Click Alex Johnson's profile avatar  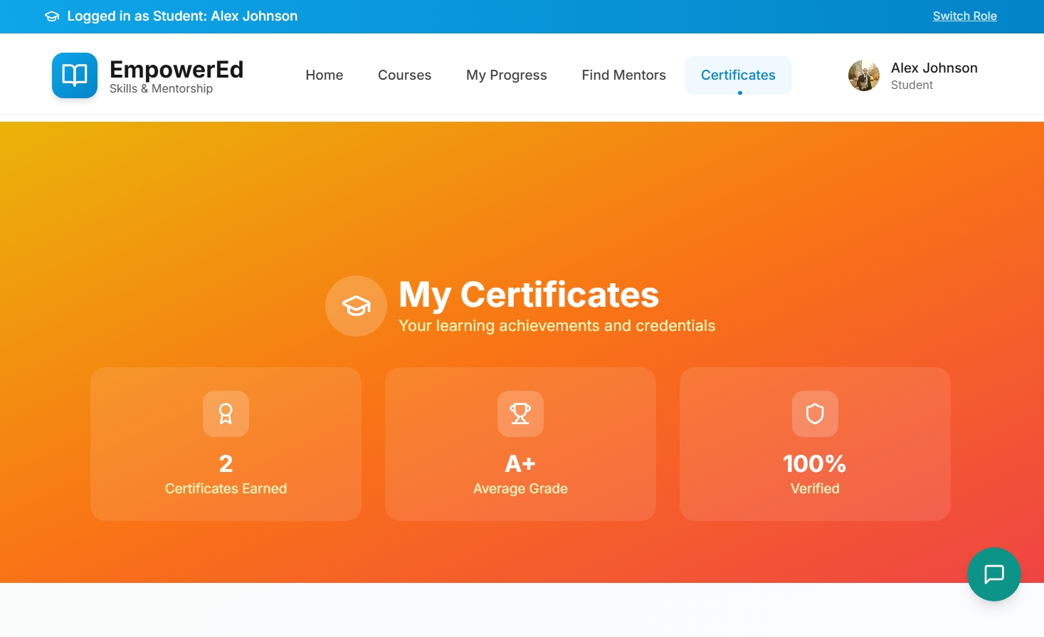coord(864,75)
